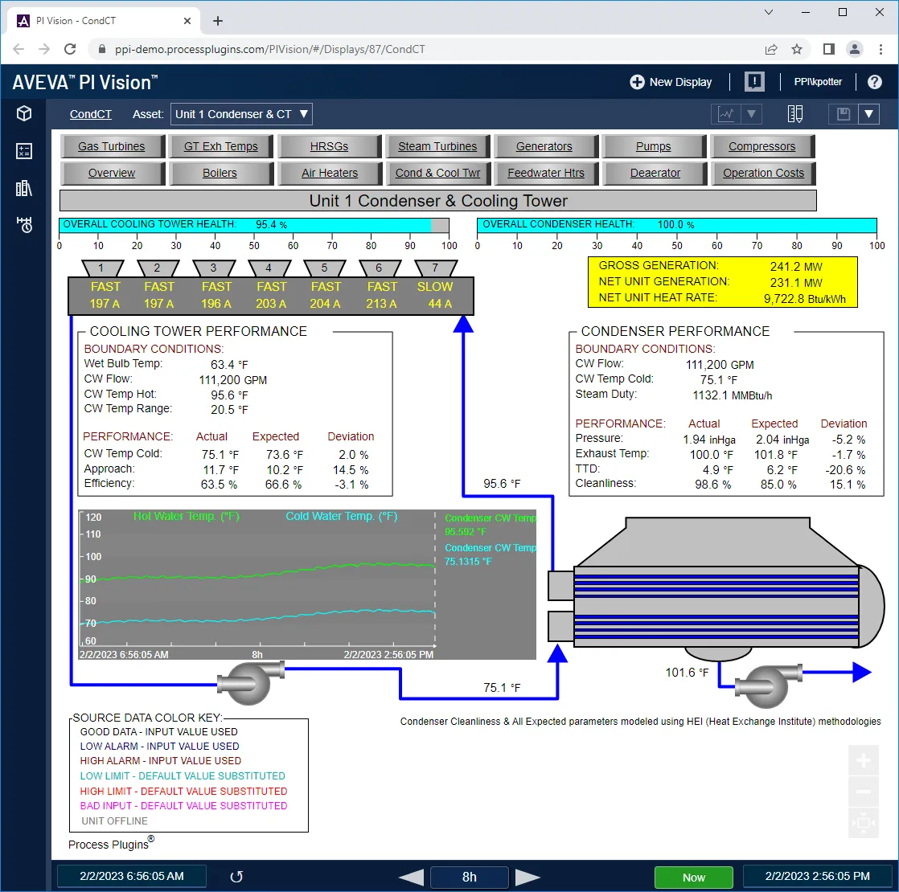Go back in browser history
This screenshot has height=892, width=899.
coord(18,49)
